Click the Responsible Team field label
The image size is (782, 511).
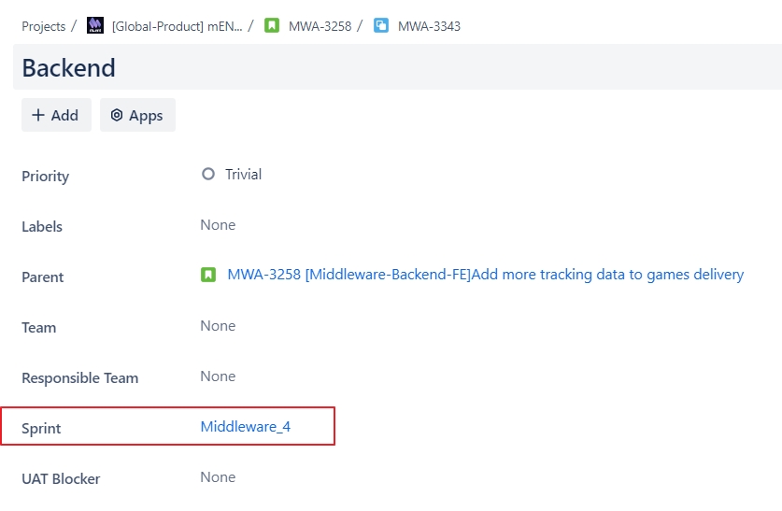[79, 378]
